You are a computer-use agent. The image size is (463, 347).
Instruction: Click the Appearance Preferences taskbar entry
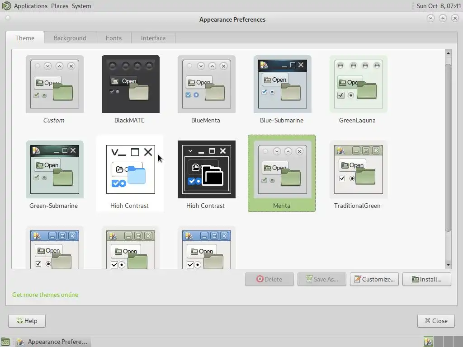[52, 342]
